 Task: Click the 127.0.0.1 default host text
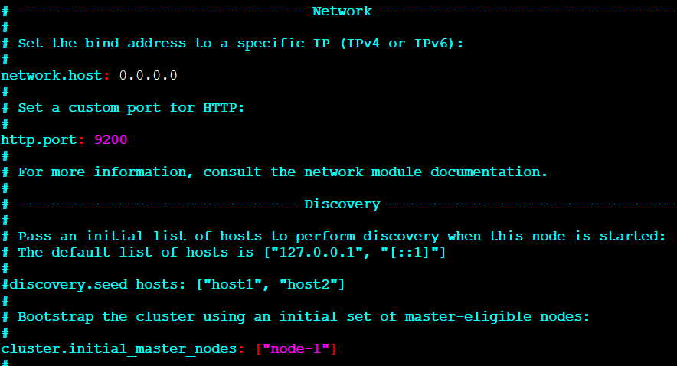tap(316, 253)
